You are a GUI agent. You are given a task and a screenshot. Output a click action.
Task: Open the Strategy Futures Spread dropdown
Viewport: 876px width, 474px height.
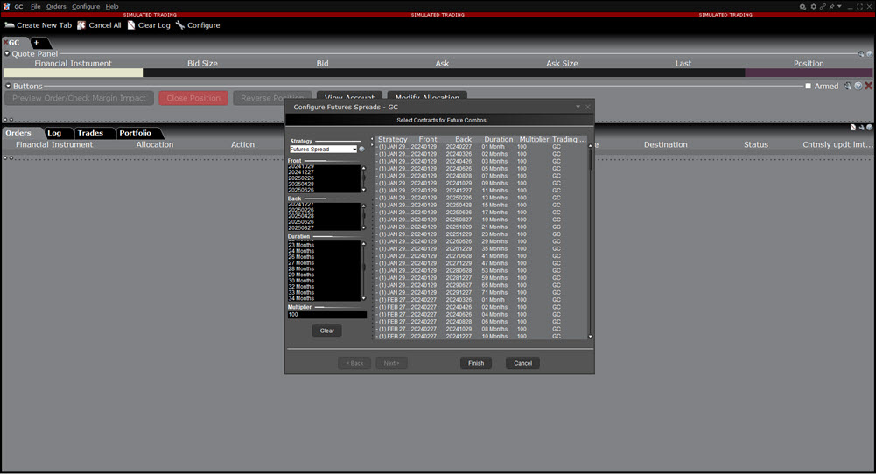(x=323, y=149)
